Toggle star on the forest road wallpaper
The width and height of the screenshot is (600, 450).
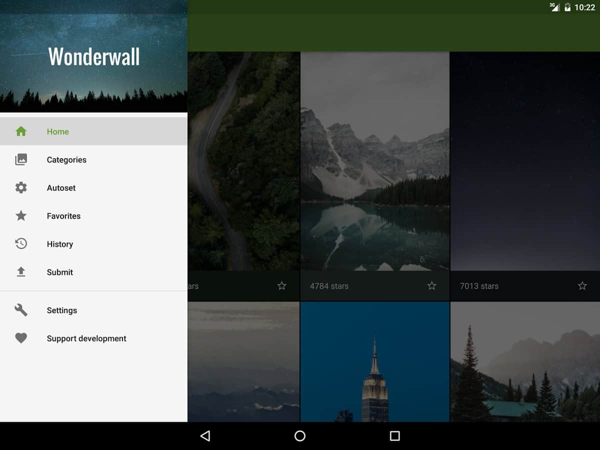coord(281,285)
